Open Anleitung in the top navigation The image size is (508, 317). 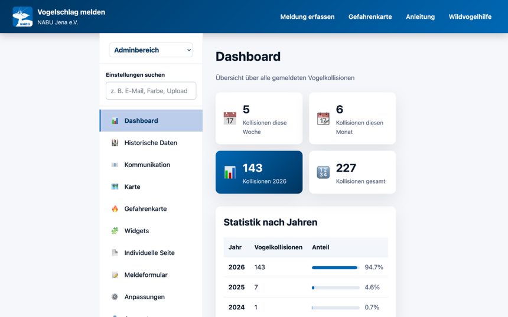[420, 17]
